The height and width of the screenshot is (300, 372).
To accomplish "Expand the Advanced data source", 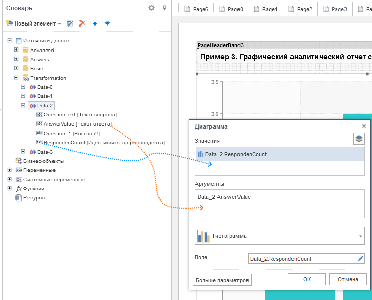I will 16,50.
